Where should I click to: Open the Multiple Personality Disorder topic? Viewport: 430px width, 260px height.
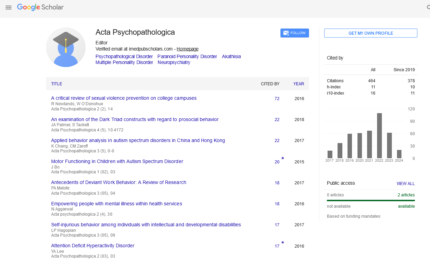click(x=124, y=62)
